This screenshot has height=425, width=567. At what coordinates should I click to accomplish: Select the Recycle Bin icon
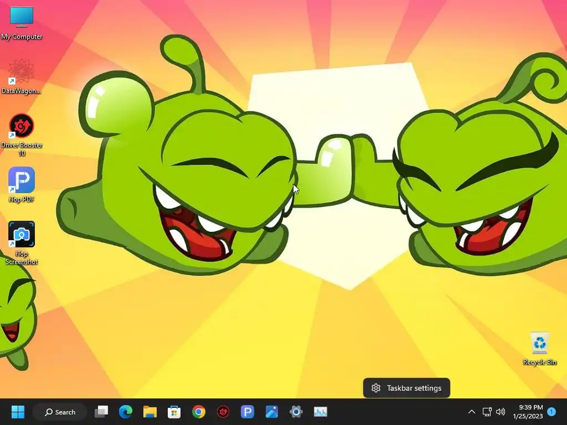click(539, 348)
